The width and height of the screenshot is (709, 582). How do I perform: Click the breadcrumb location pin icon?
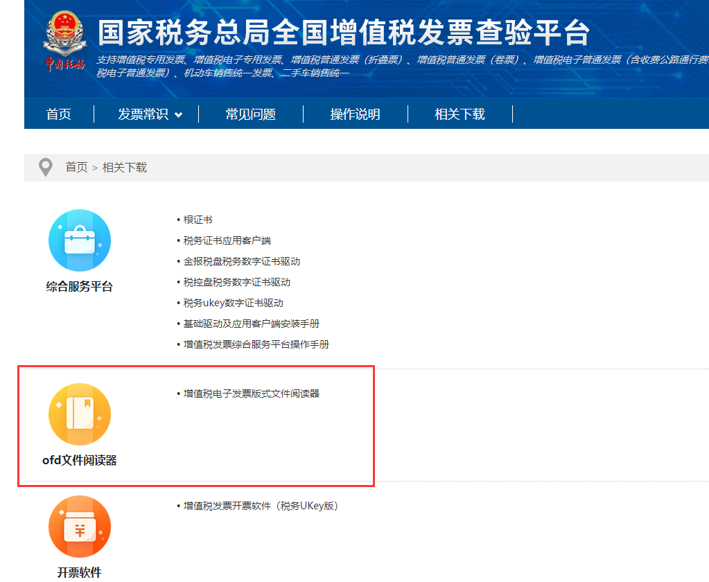(x=45, y=167)
